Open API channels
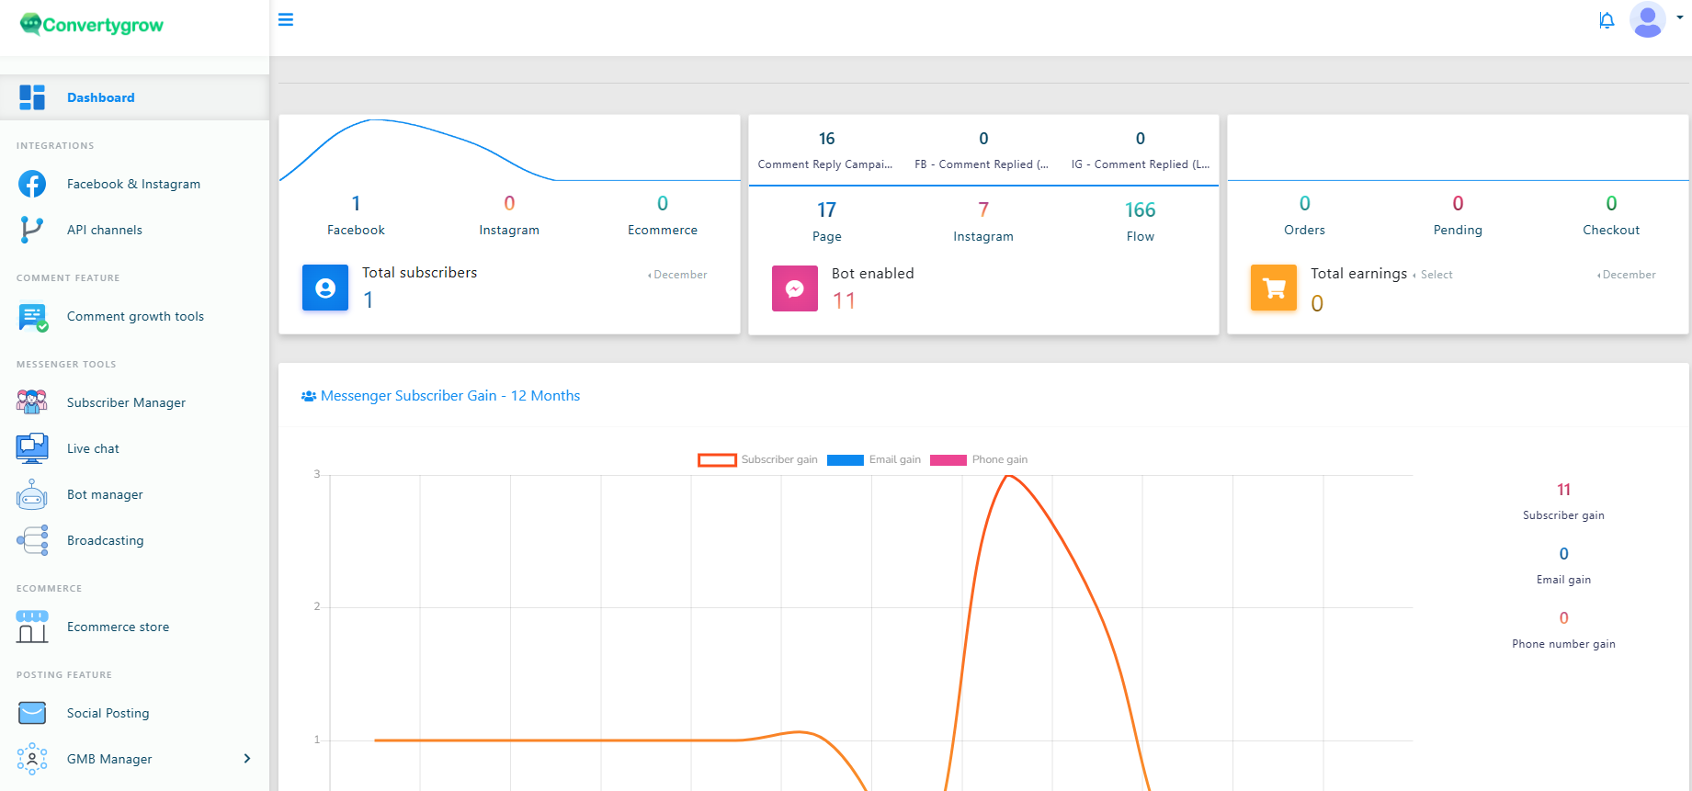Image resolution: width=1692 pixels, height=791 pixels. (x=105, y=230)
